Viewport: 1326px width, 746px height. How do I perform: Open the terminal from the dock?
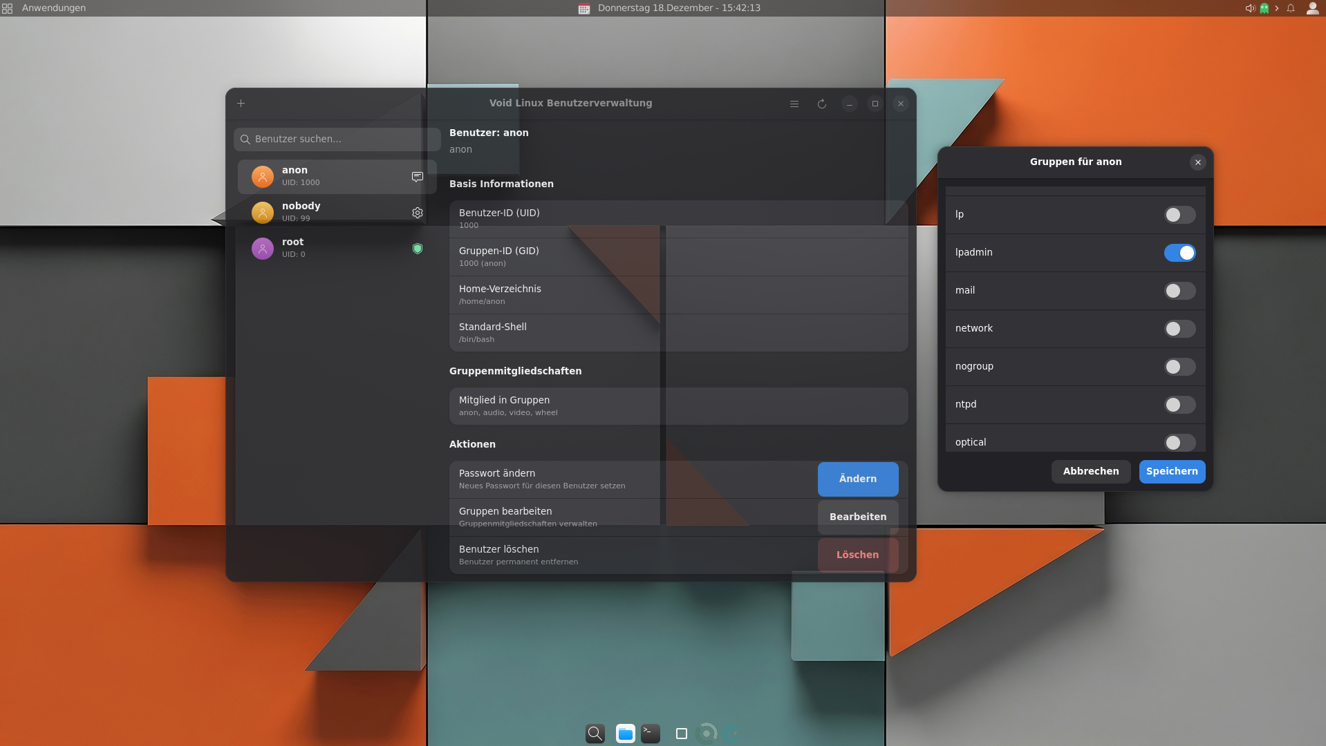pyautogui.click(x=651, y=733)
